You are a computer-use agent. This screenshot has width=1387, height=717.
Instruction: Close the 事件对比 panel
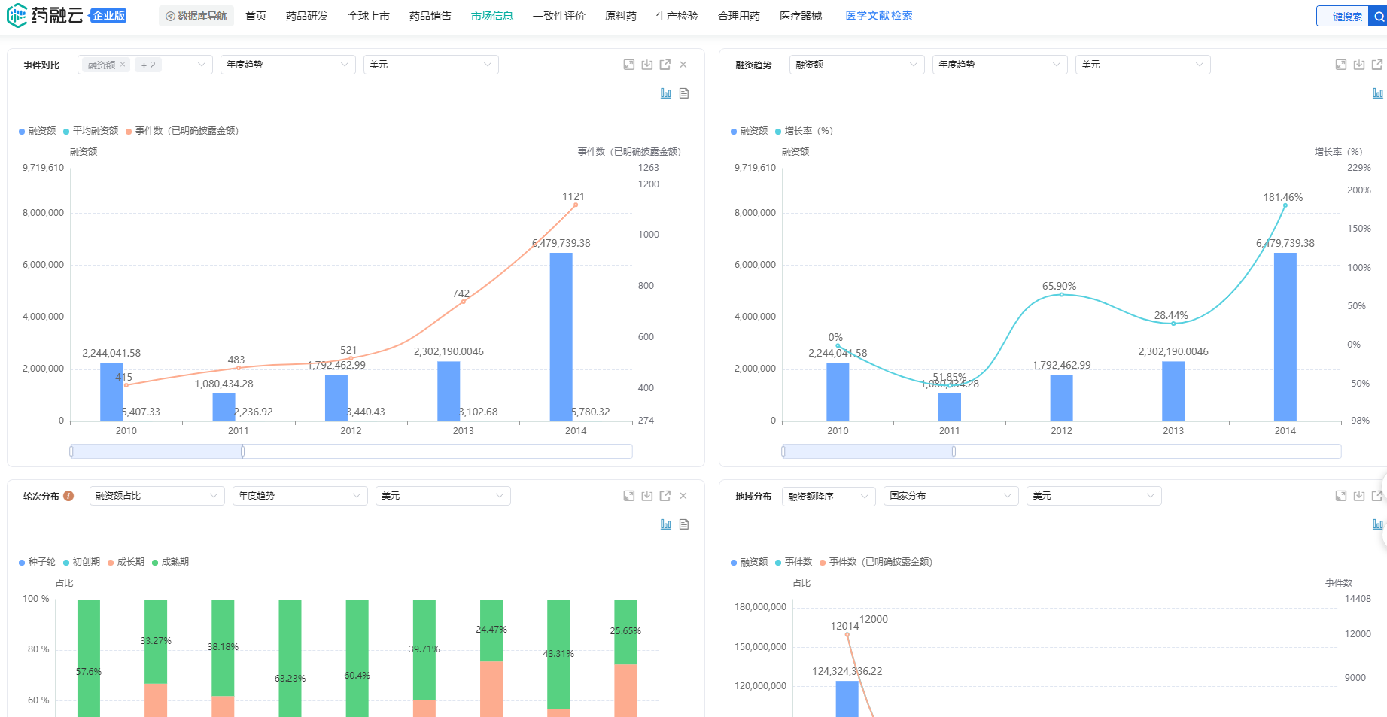click(683, 65)
